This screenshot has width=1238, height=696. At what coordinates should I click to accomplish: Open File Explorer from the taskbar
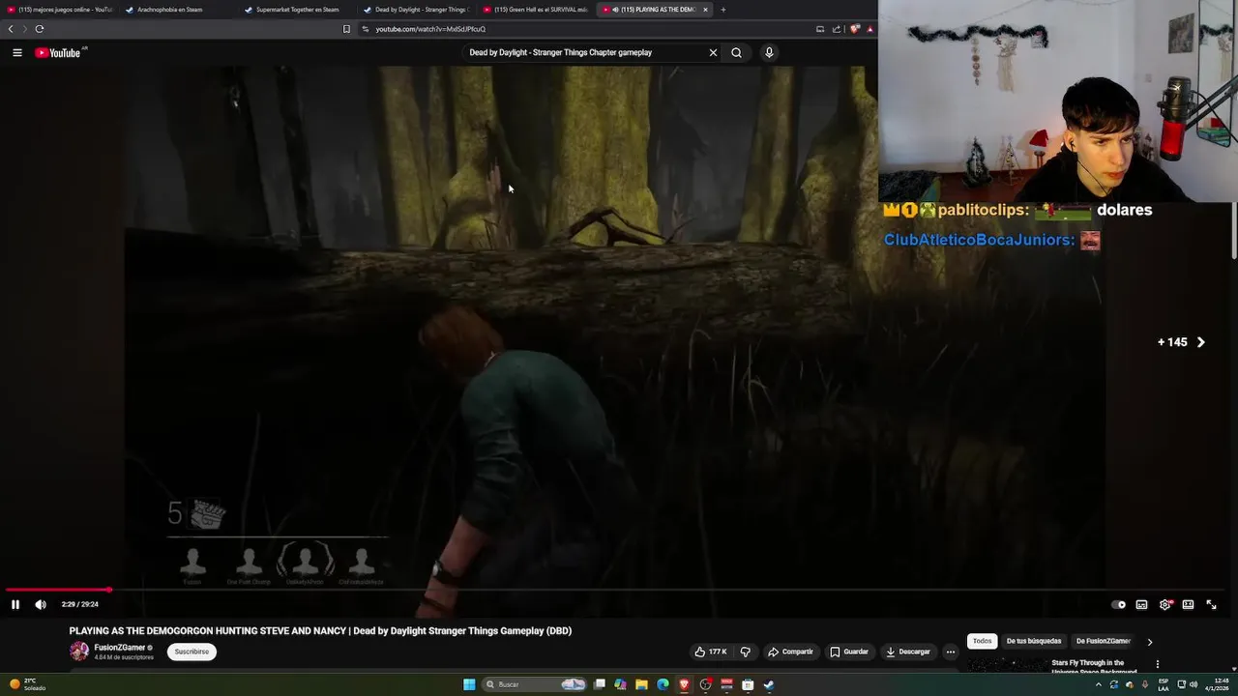[641, 684]
